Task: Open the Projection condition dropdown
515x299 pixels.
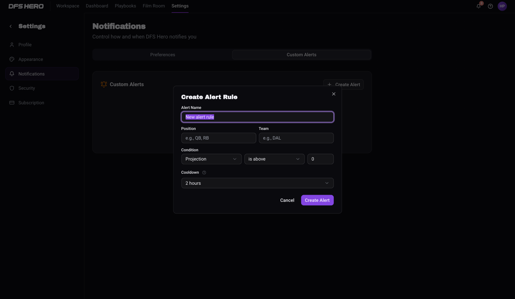Action: pyautogui.click(x=211, y=159)
